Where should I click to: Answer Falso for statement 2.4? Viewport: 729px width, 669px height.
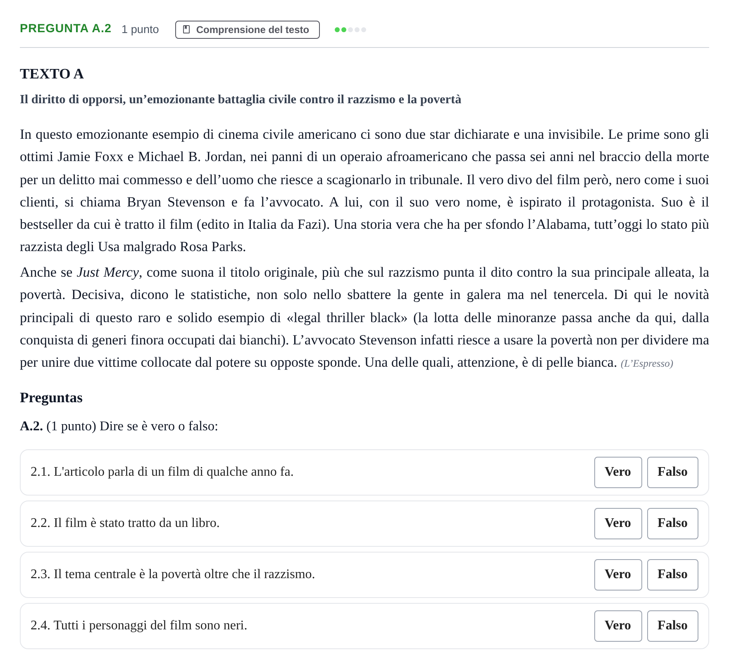pyautogui.click(x=672, y=626)
